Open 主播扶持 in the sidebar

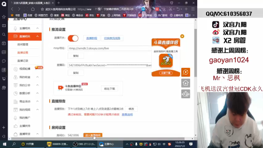tap(25, 126)
